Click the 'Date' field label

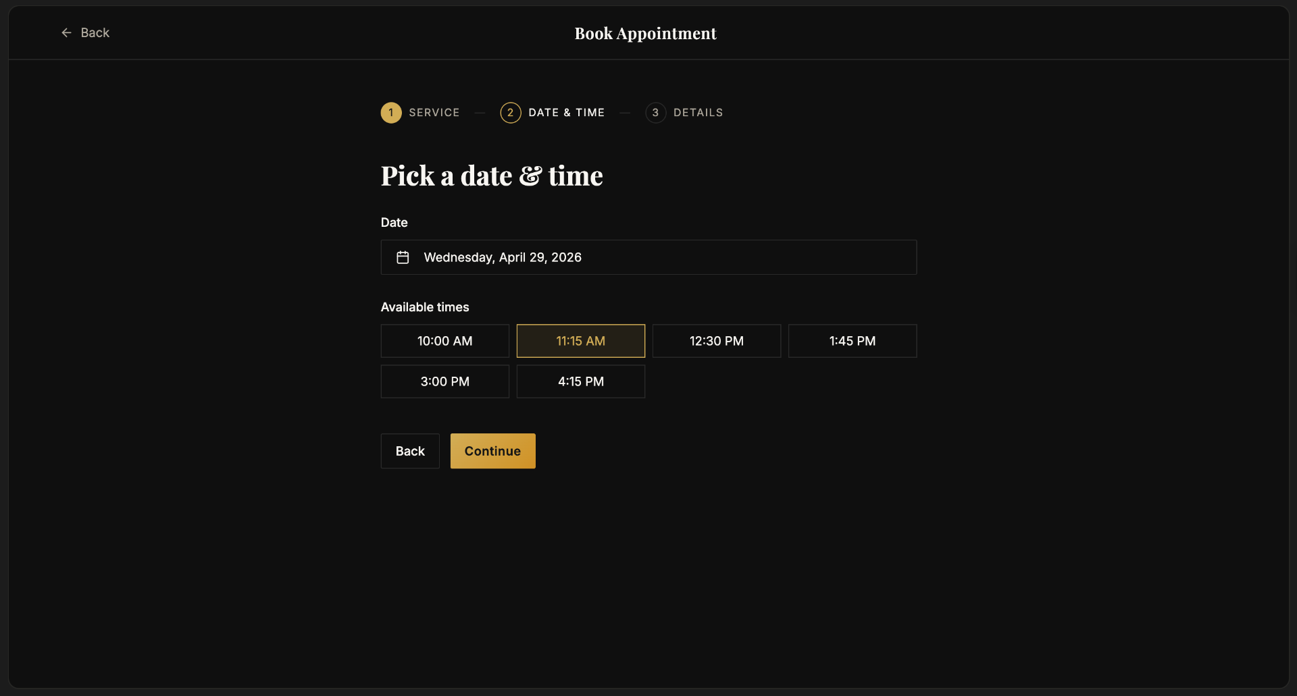[x=395, y=222]
